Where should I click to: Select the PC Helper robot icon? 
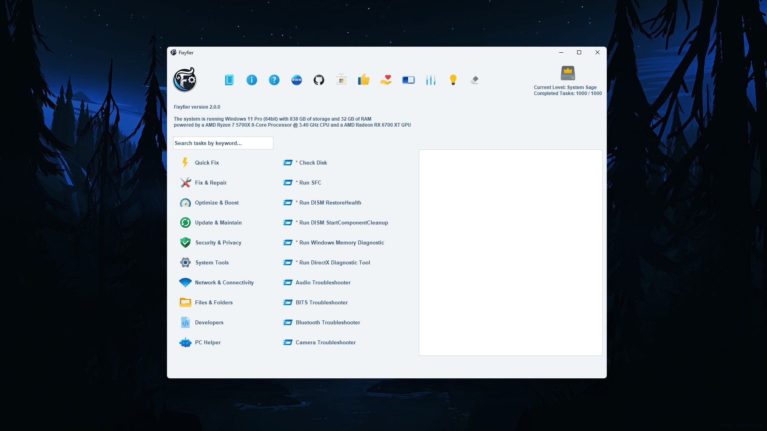[185, 342]
